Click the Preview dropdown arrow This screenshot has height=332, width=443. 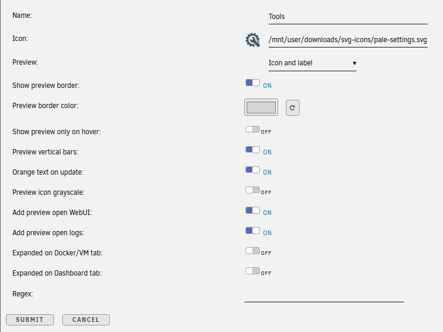(354, 63)
